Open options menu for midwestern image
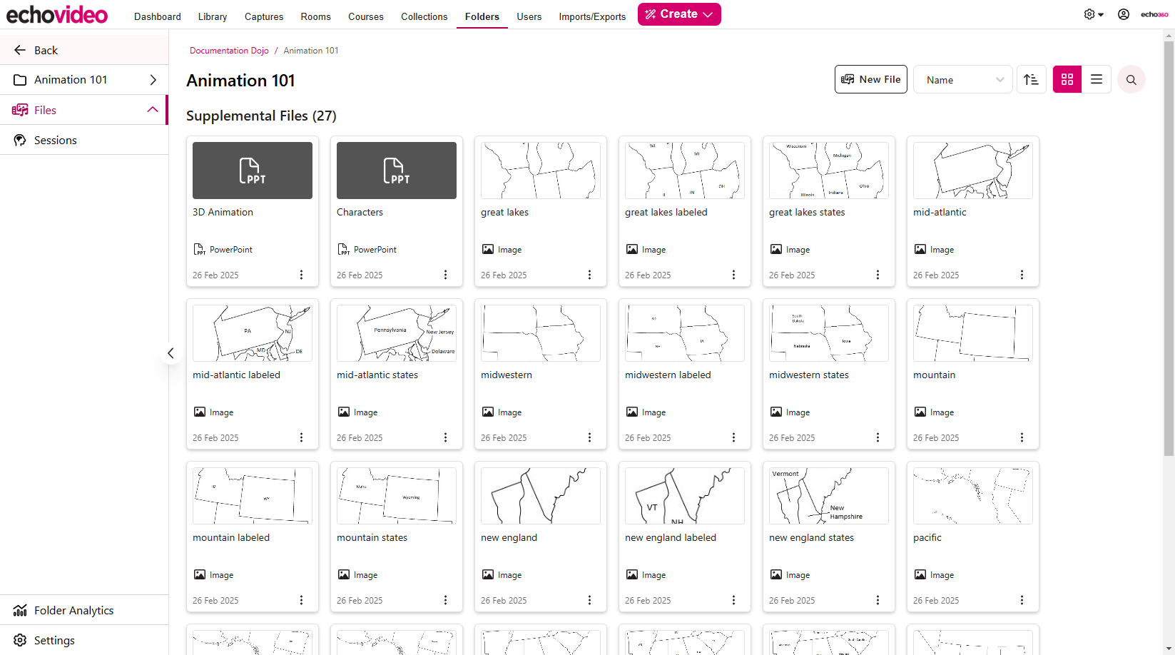Screen dimensions: 1175x655 click(589, 437)
